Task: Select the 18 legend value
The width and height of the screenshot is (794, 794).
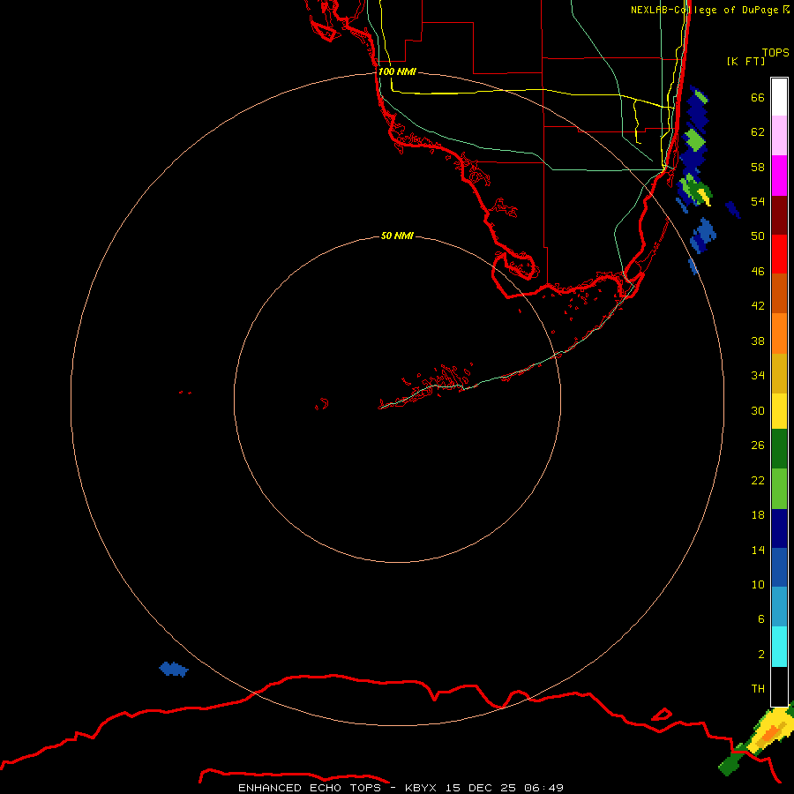Action: [x=758, y=514]
